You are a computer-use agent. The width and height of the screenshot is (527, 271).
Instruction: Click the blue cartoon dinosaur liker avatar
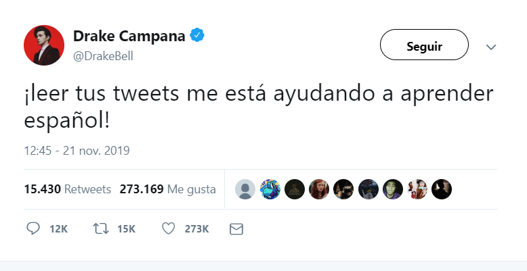point(270,189)
